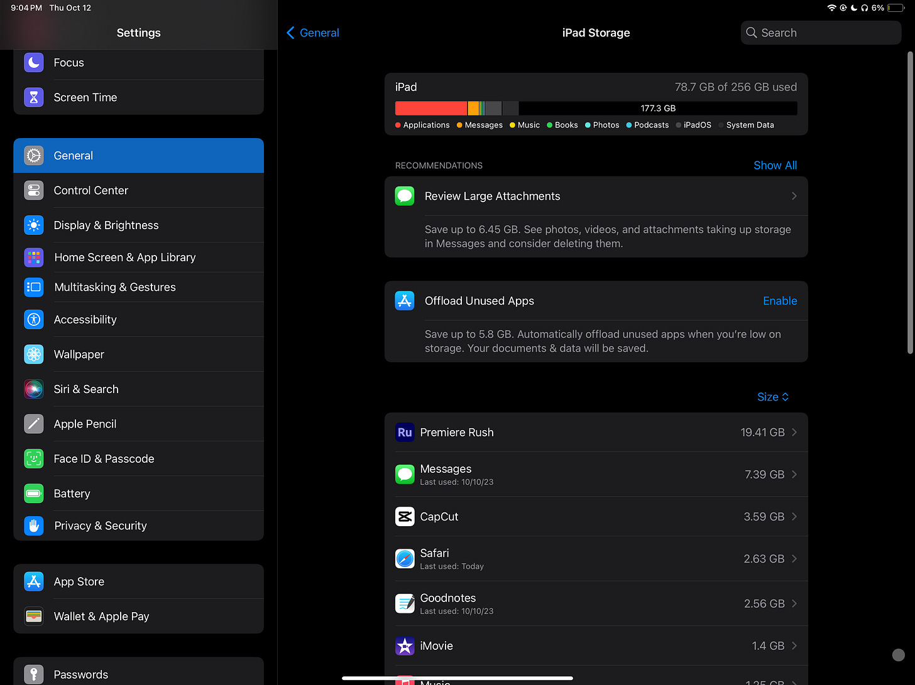915x685 pixels.
Task: Tap the Privacy & Security hand icon
Action: (x=34, y=526)
